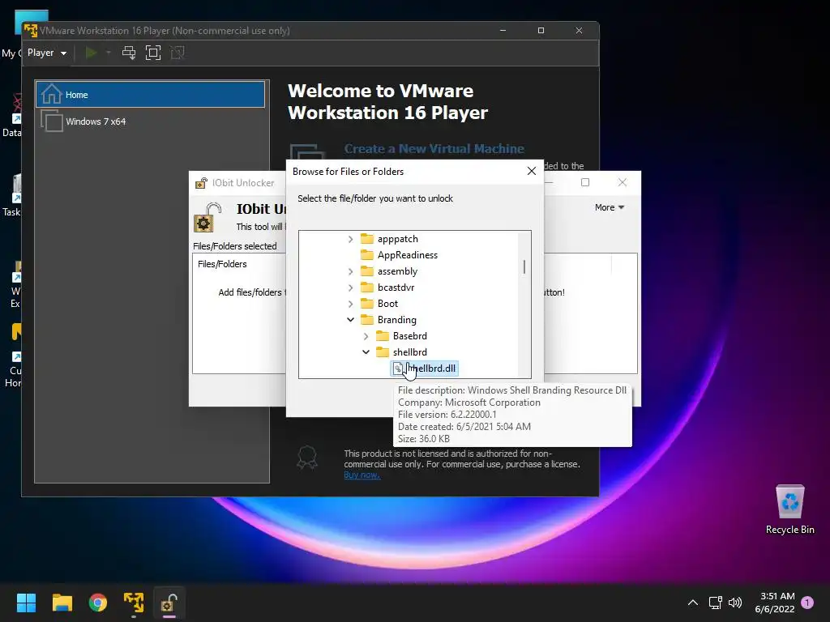Viewport: 830px width, 622px height.
Task: Click the volume speaker tray icon
Action: (x=735, y=603)
